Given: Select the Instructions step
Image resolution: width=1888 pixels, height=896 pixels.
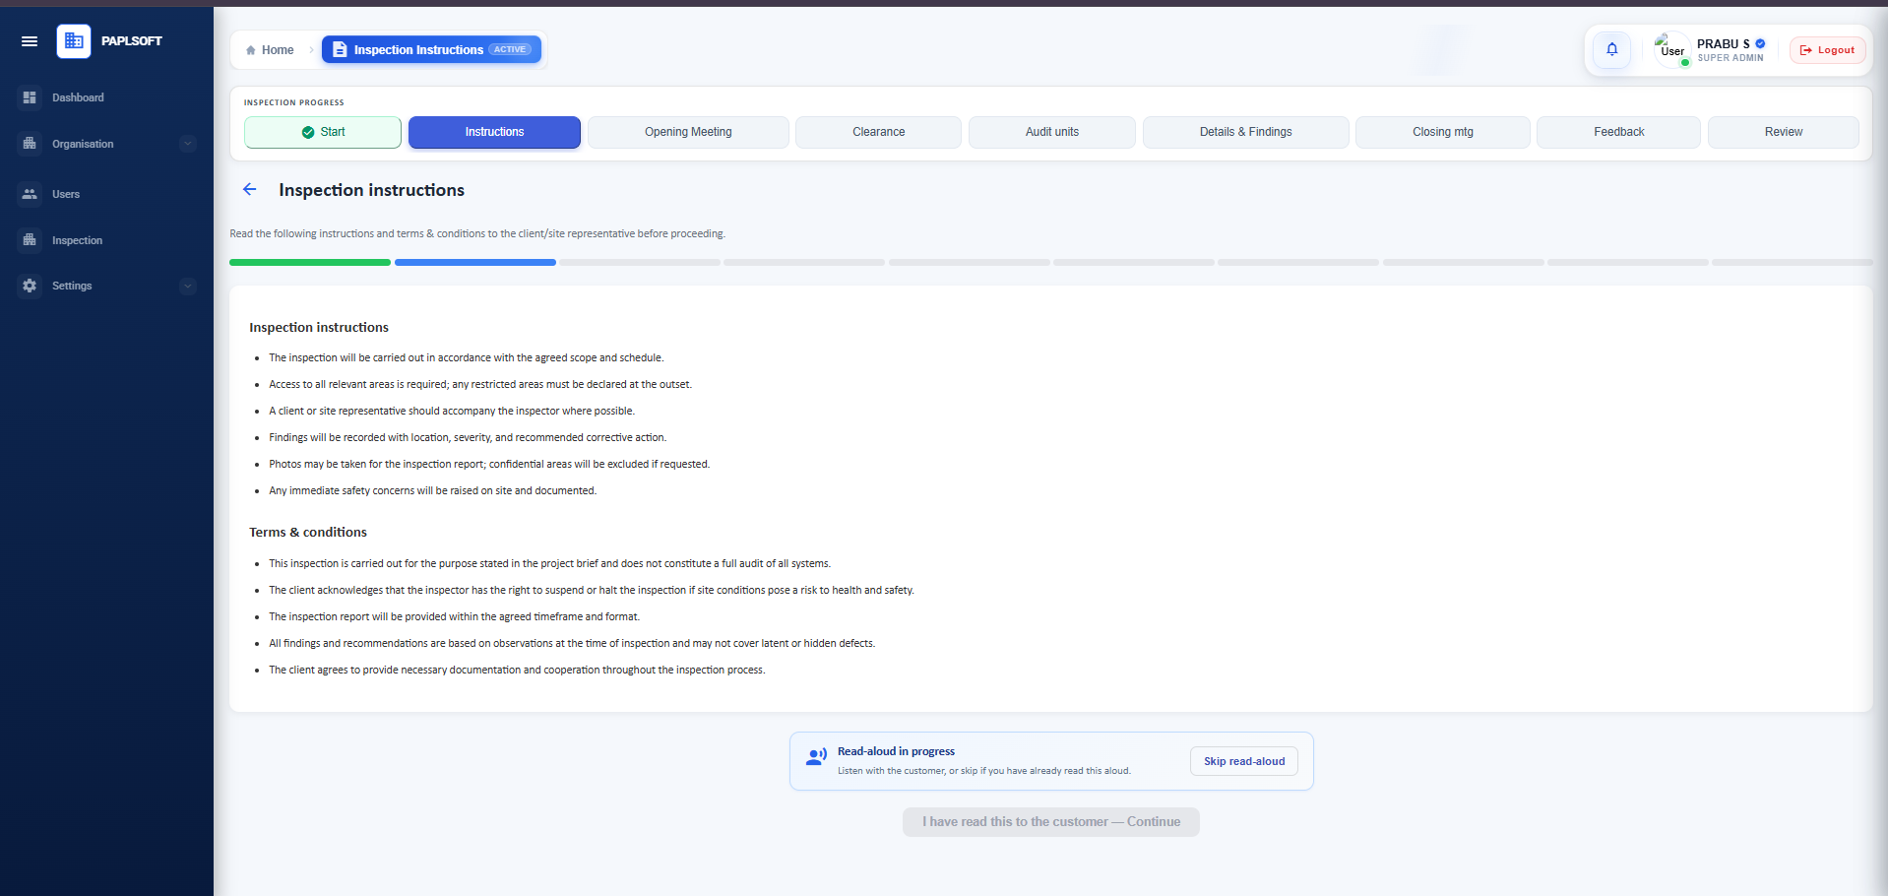Looking at the screenshot, I should [494, 132].
